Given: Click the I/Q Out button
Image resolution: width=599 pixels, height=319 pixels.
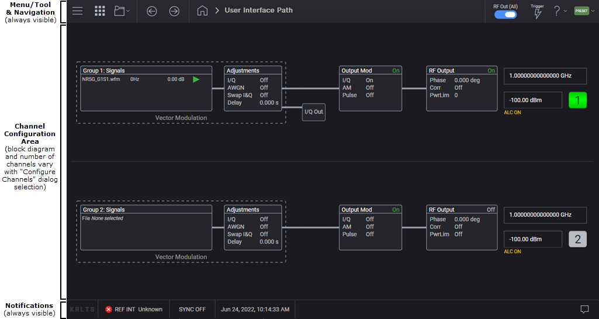Looking at the screenshot, I should point(314,112).
